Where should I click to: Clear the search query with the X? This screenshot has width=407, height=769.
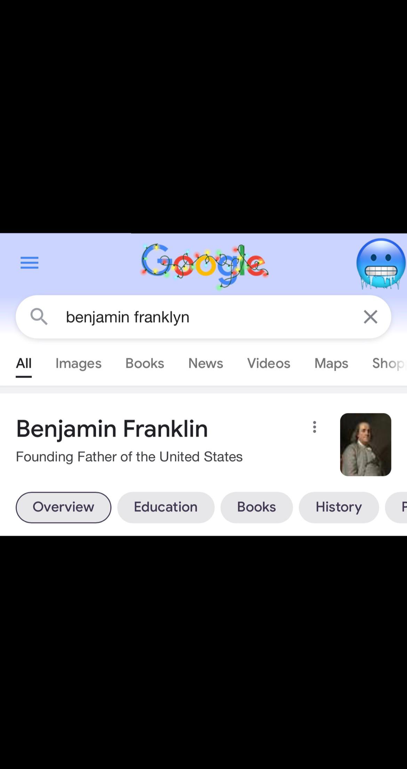coord(370,317)
